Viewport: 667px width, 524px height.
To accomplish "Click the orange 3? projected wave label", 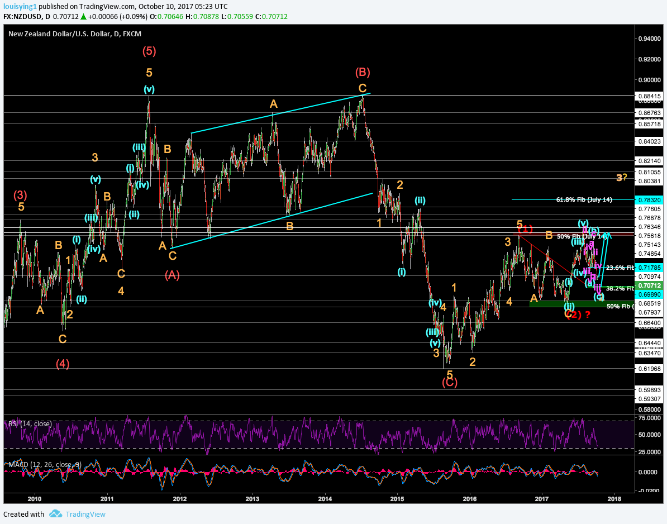I will (x=622, y=177).
